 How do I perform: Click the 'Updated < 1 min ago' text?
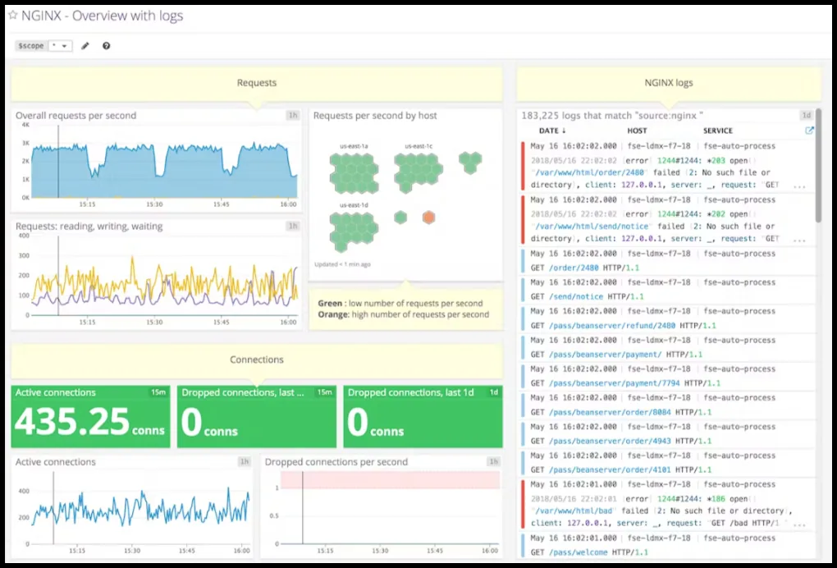(x=342, y=264)
